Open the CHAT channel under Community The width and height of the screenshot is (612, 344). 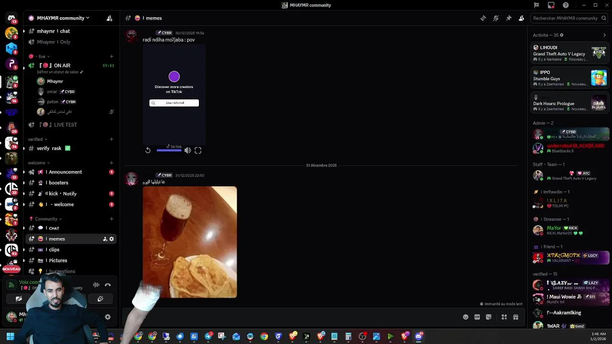point(71,228)
